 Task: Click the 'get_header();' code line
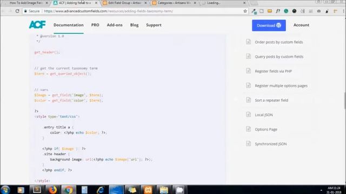pos(47,52)
